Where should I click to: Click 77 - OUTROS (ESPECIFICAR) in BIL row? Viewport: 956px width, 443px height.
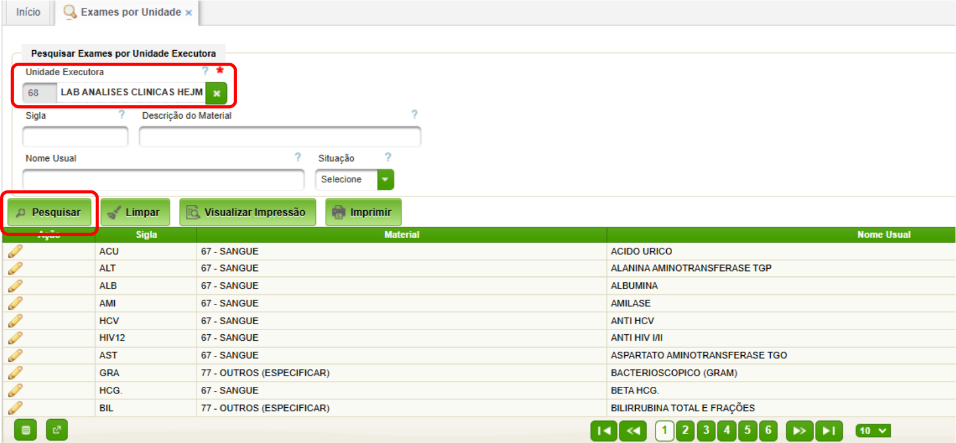click(x=265, y=408)
